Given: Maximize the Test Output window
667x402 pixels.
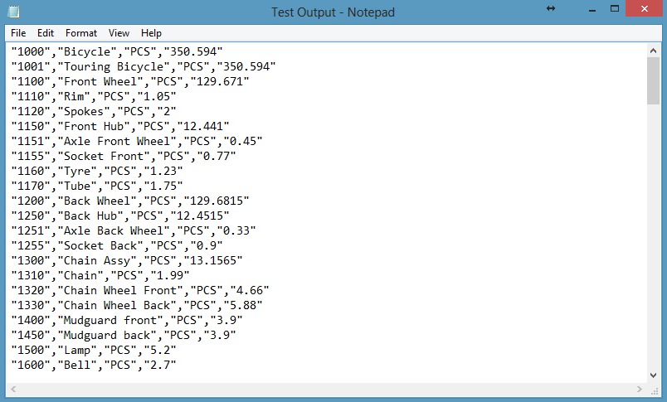Looking at the screenshot, I should click(604, 9).
